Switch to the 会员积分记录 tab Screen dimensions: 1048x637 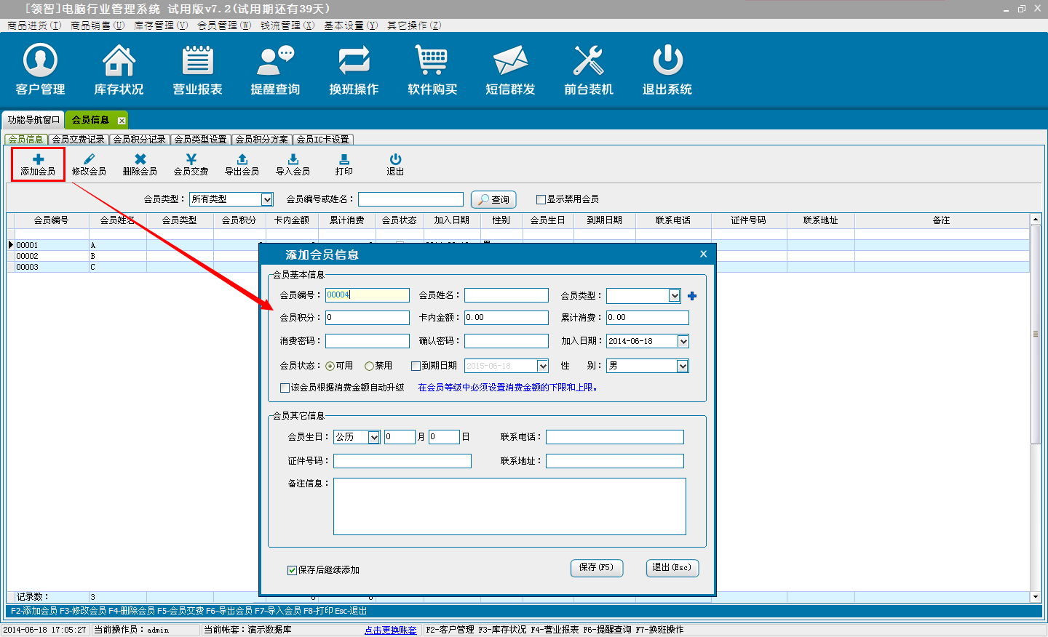point(139,140)
